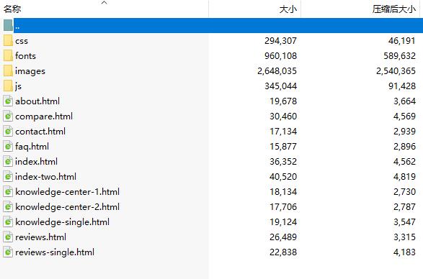Click the size value 17,706
Image resolution: width=423 pixels, height=279 pixels.
(x=283, y=207)
